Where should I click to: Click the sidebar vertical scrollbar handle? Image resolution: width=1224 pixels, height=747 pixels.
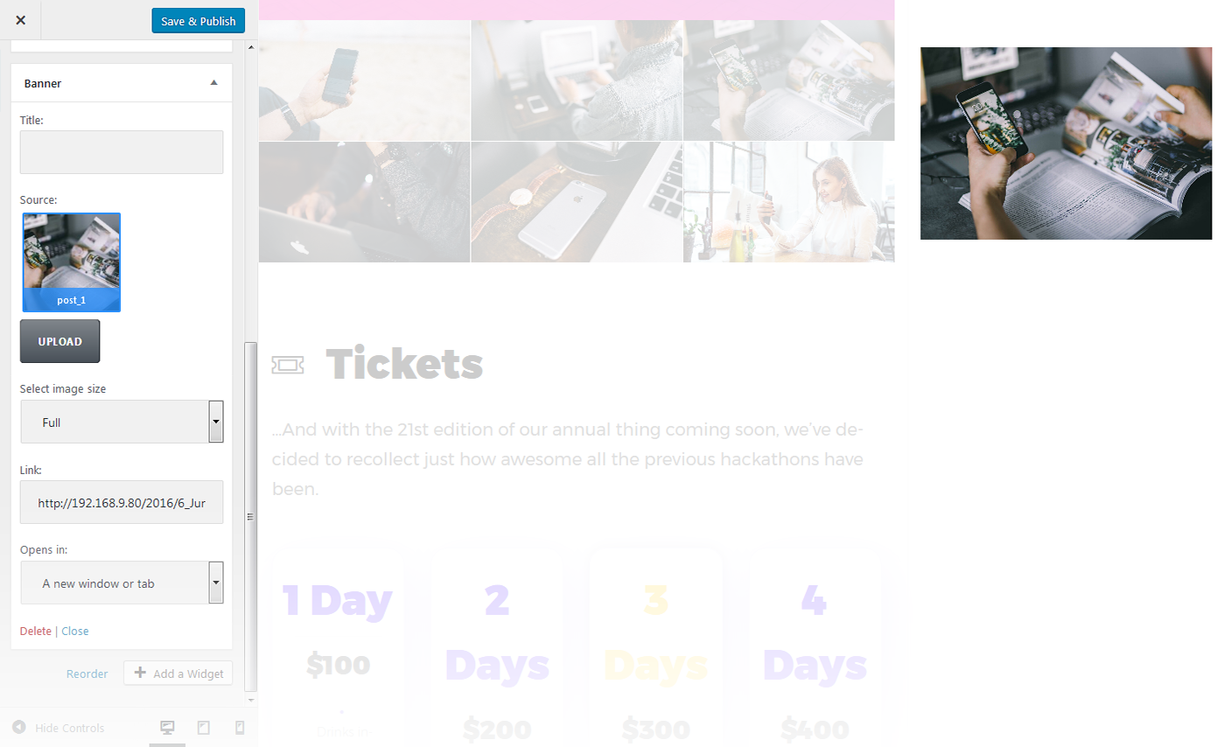coord(251,516)
